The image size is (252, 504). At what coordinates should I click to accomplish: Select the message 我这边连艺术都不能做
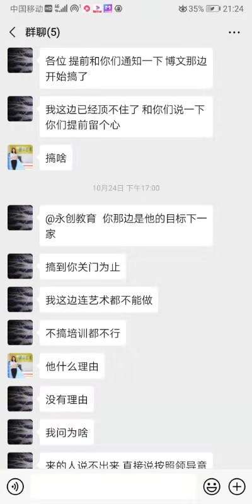tap(99, 300)
